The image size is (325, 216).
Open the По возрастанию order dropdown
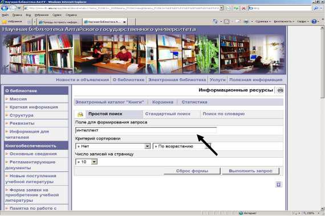tap(182, 146)
